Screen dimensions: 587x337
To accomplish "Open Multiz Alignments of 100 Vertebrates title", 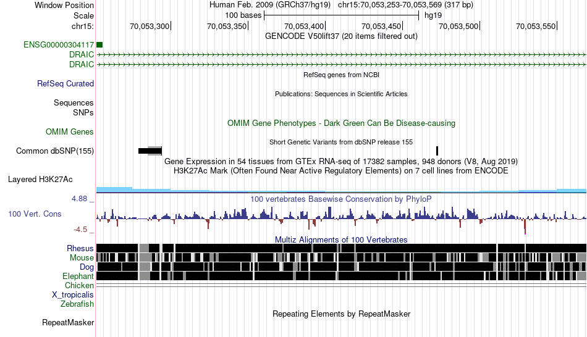I will click(x=341, y=239).
